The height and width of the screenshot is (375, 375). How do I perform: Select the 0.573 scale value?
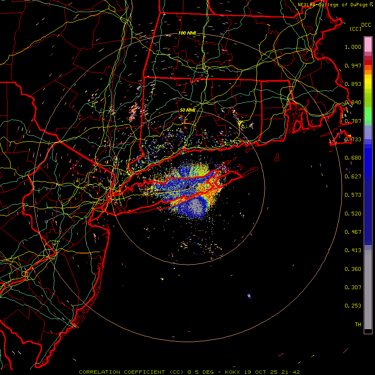353,195
